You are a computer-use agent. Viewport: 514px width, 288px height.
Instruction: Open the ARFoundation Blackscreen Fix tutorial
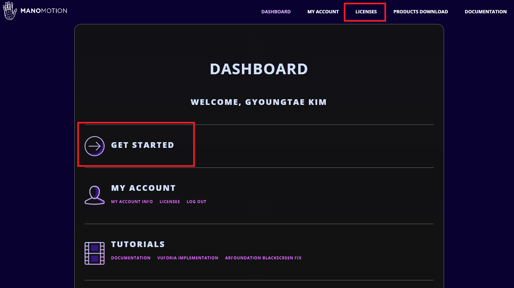(x=263, y=258)
